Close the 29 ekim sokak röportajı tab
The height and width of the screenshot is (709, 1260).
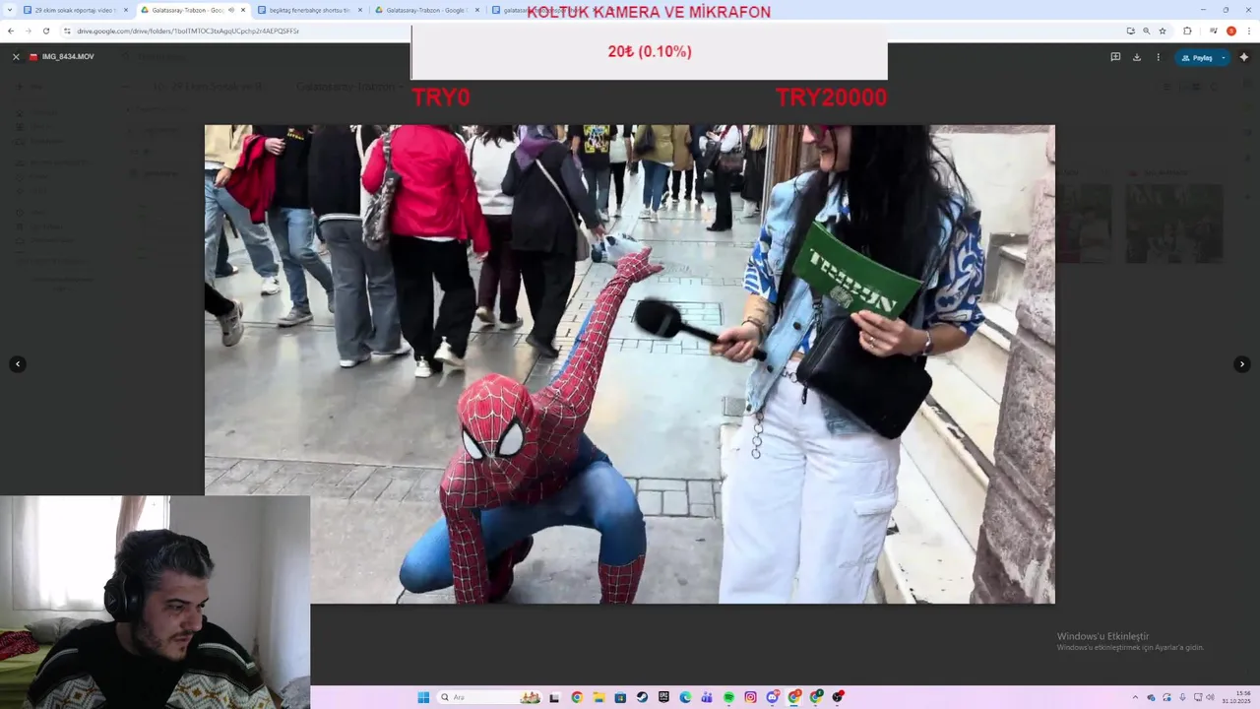click(125, 10)
